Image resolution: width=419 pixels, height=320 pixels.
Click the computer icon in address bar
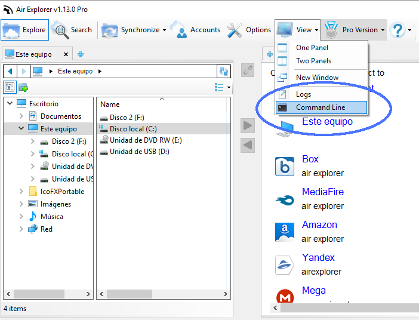38,72
